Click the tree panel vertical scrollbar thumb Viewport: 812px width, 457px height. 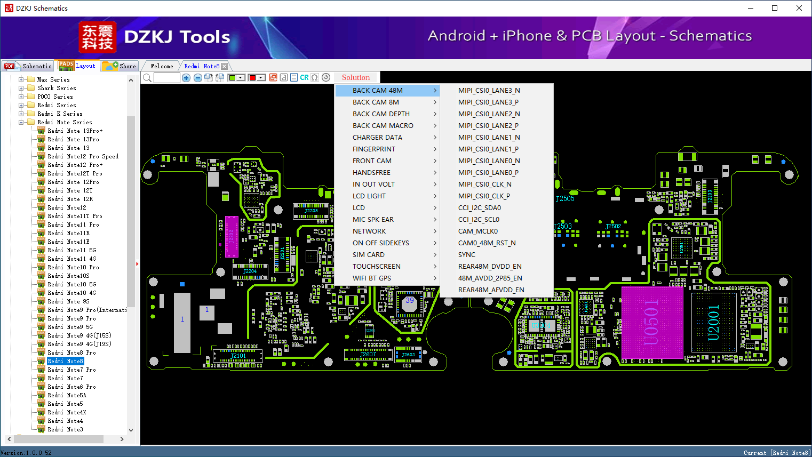click(131, 211)
